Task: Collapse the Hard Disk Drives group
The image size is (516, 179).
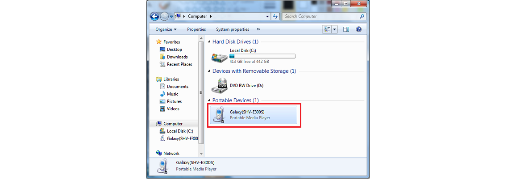Action: point(209,42)
